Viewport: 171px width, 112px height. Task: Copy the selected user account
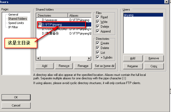click(154, 66)
